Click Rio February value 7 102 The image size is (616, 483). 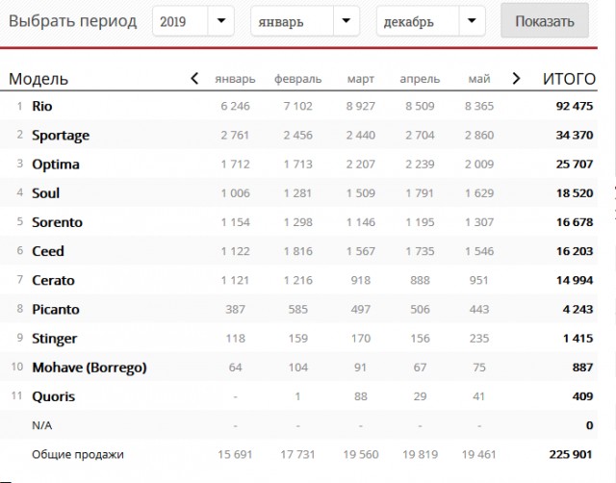pyautogui.click(x=297, y=106)
